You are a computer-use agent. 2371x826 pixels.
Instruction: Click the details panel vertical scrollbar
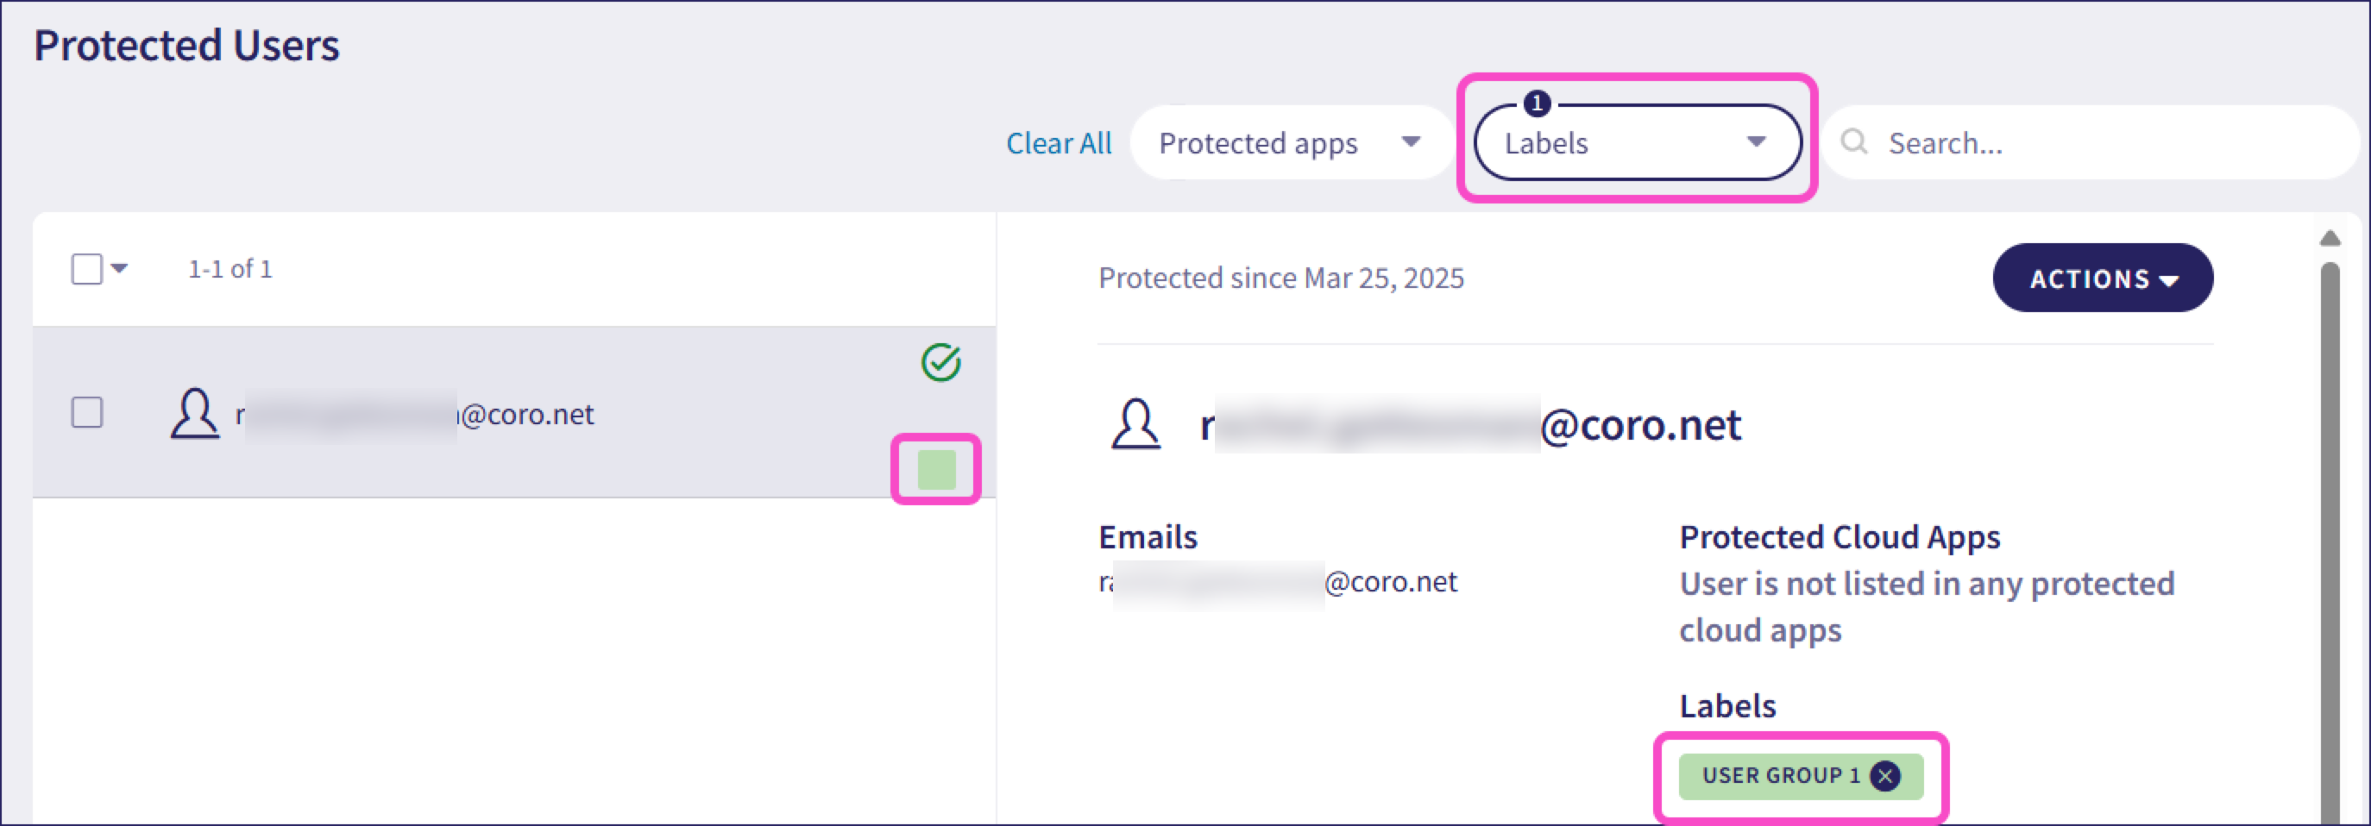tap(2330, 542)
